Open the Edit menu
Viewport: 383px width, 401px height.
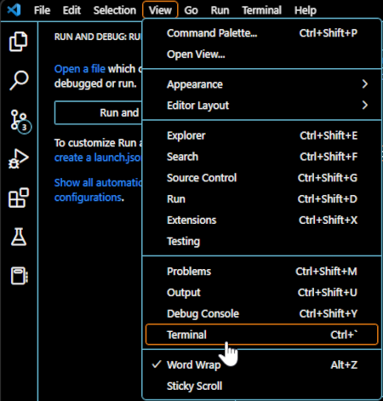coord(71,10)
